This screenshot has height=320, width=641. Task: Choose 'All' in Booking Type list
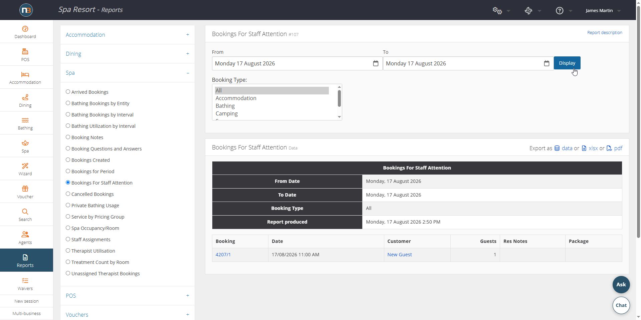[272, 90]
